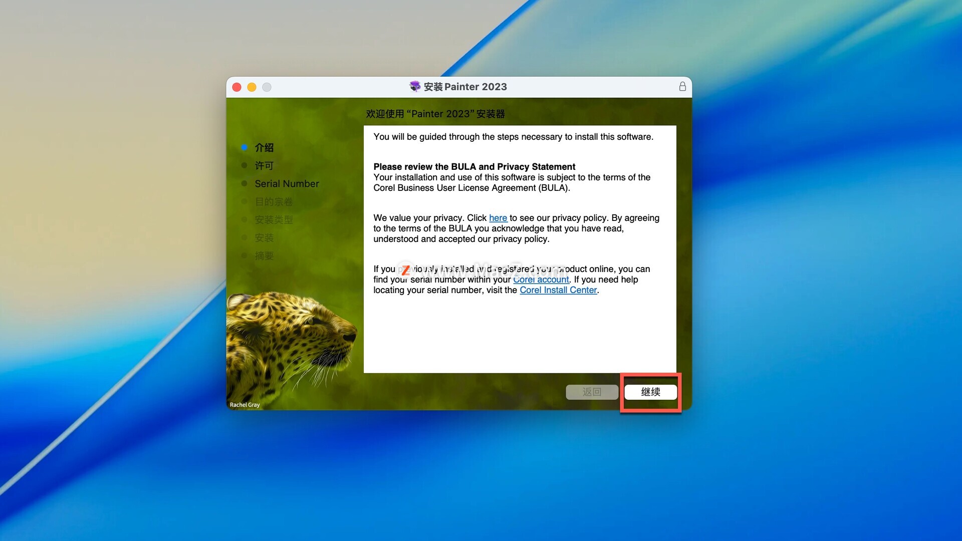
Task: Click the Painter installer icon in title
Action: tap(415, 87)
